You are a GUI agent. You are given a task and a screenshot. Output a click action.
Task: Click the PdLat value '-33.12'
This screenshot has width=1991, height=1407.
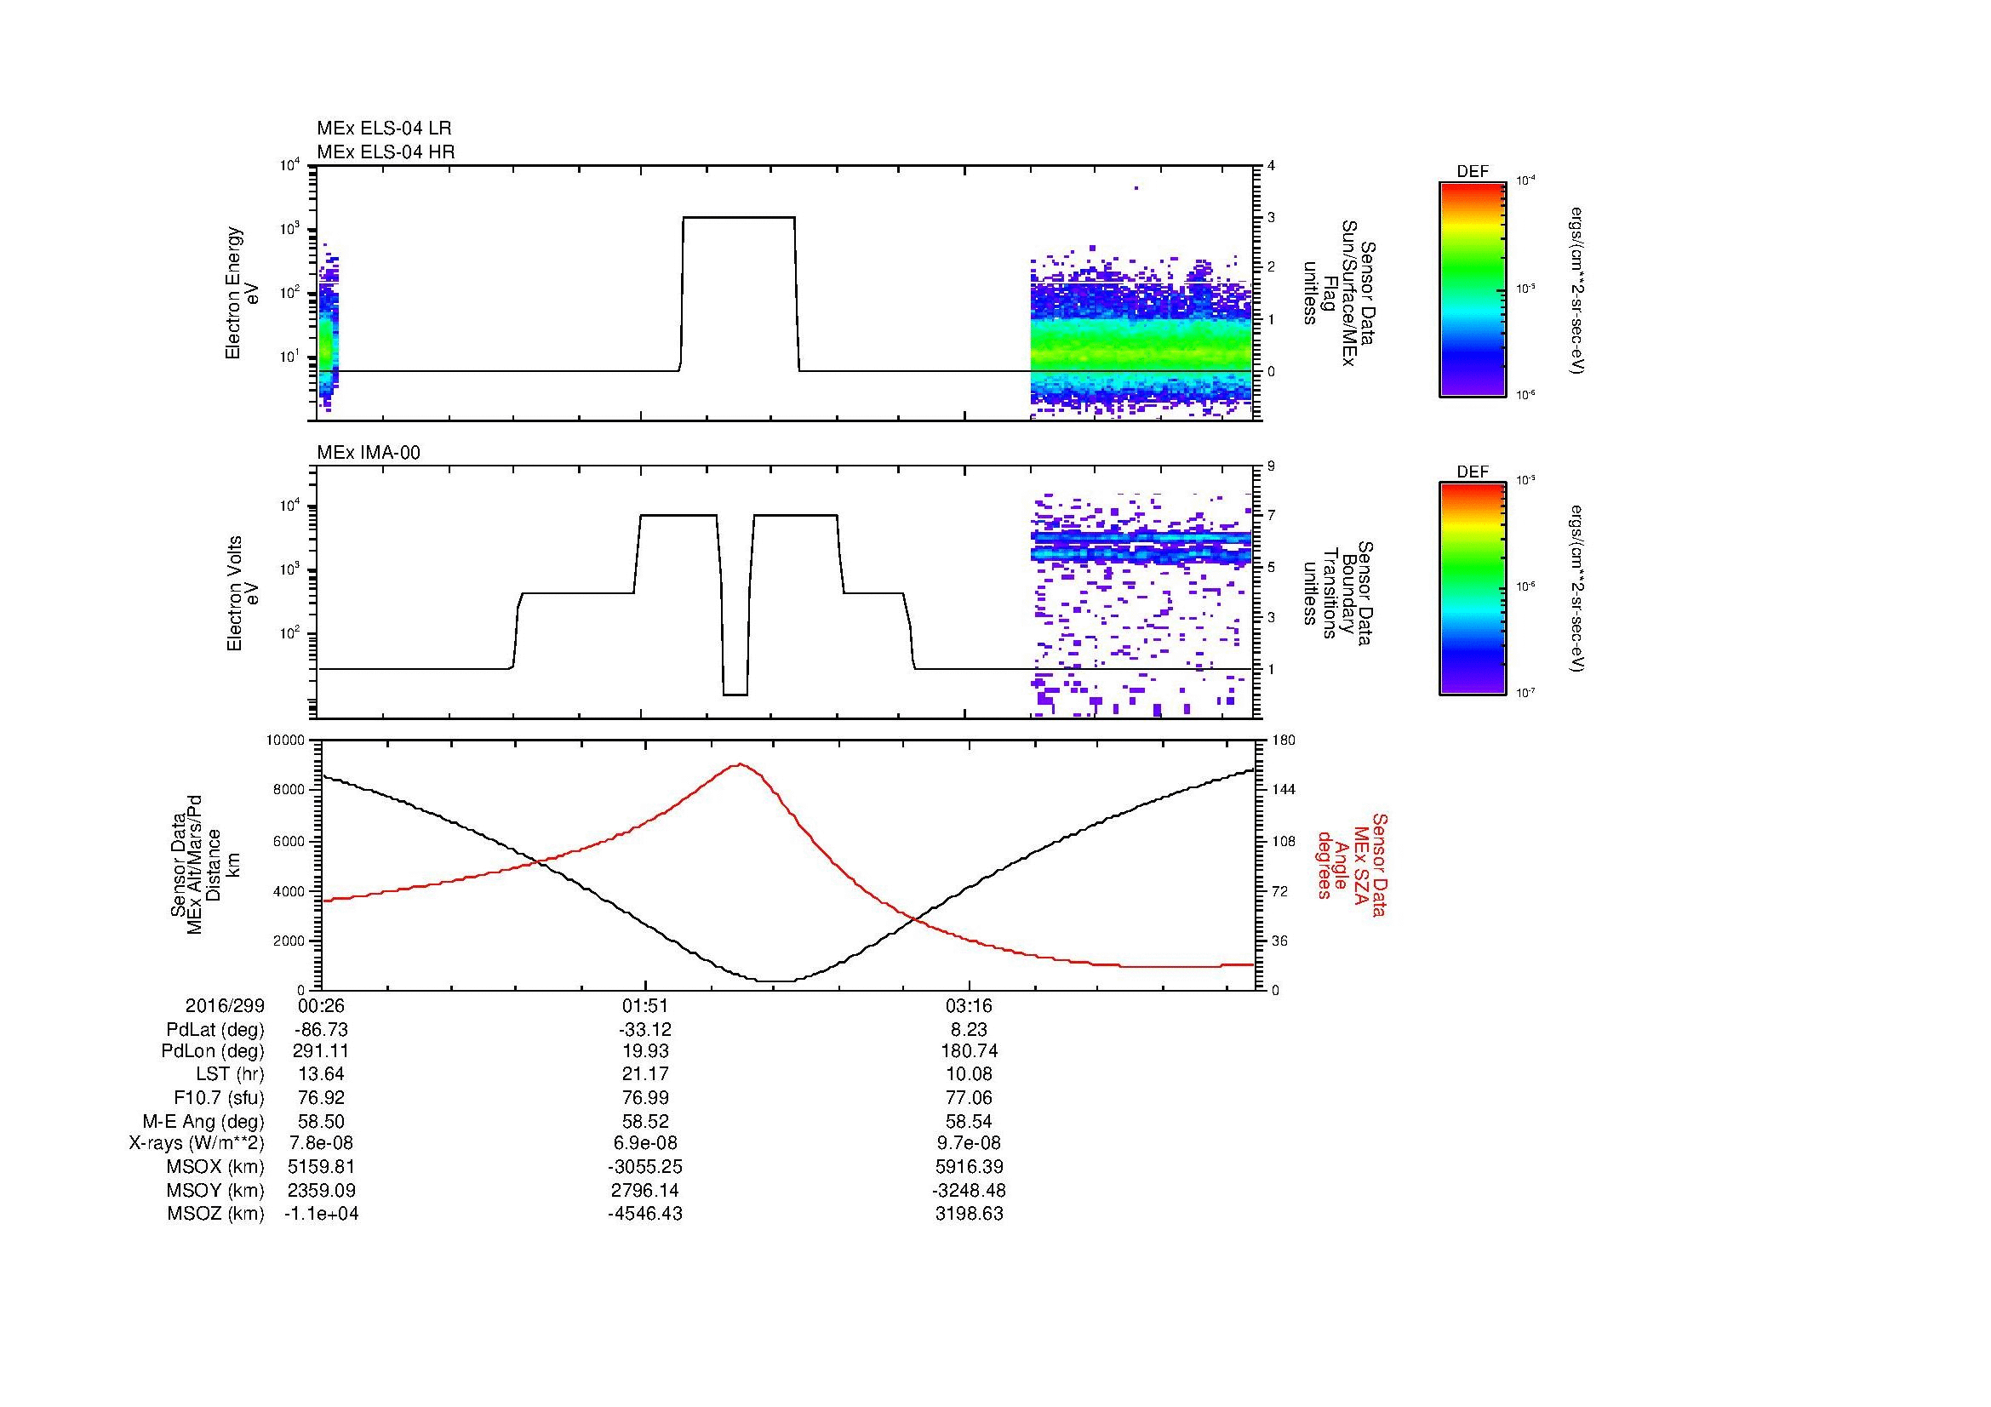point(645,1030)
